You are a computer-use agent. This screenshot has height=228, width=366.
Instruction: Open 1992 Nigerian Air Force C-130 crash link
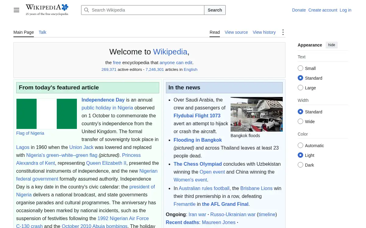click(82, 222)
